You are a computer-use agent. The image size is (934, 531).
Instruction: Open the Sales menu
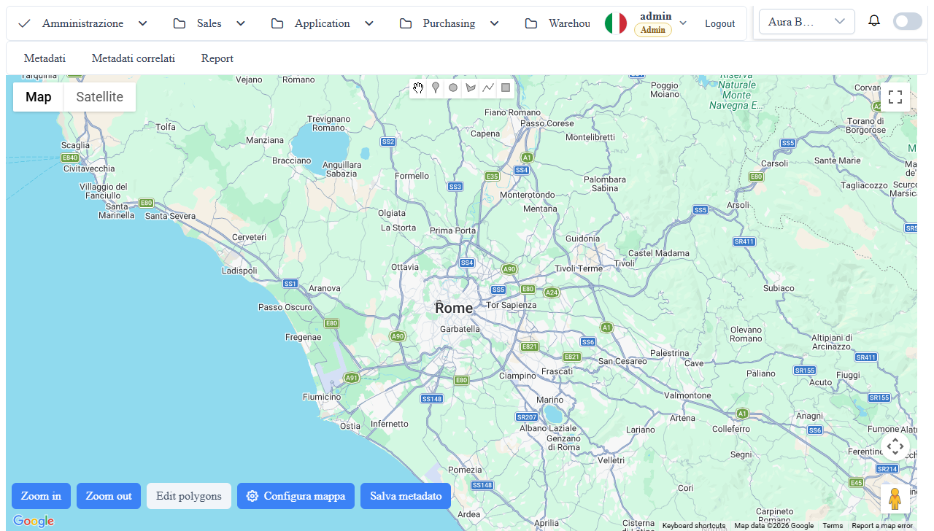(x=209, y=23)
